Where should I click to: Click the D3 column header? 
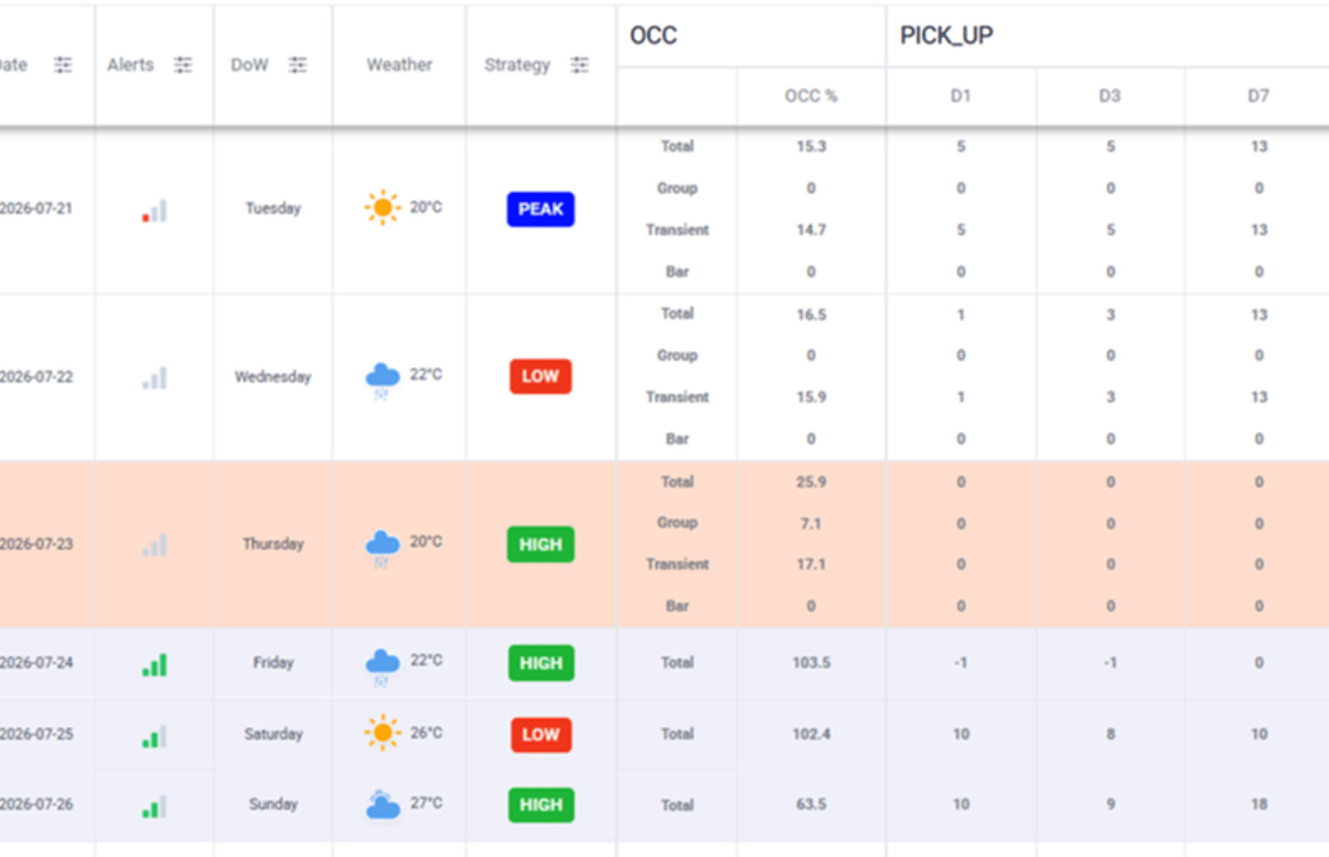pos(1110,96)
